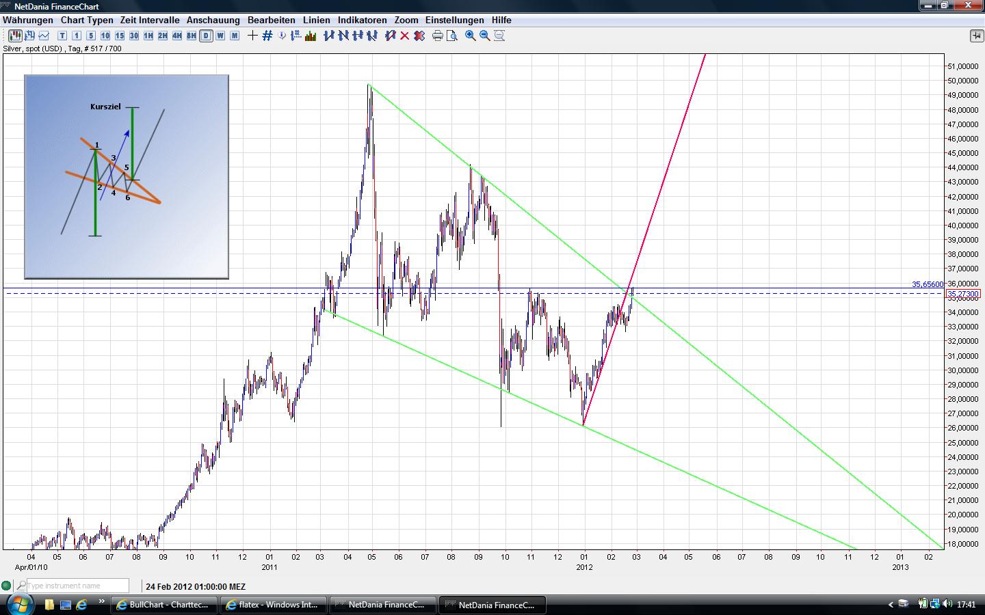Click the grid hash icon

(x=267, y=36)
